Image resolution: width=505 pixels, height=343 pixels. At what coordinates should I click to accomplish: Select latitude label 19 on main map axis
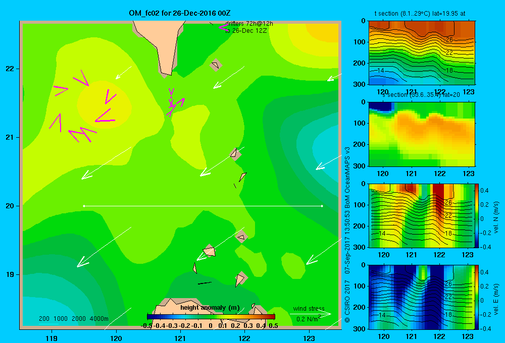click(x=10, y=274)
